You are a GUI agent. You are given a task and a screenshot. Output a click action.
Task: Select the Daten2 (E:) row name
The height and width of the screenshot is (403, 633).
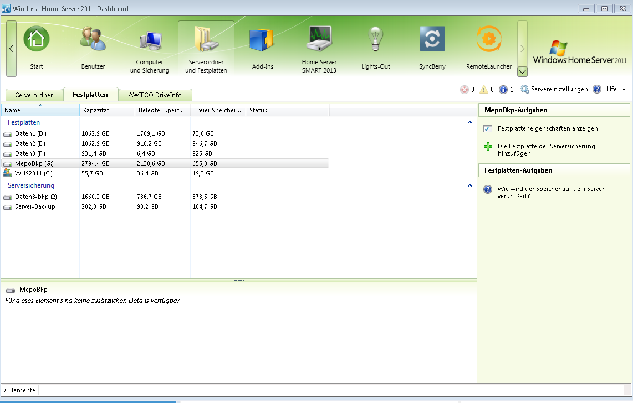pos(30,143)
